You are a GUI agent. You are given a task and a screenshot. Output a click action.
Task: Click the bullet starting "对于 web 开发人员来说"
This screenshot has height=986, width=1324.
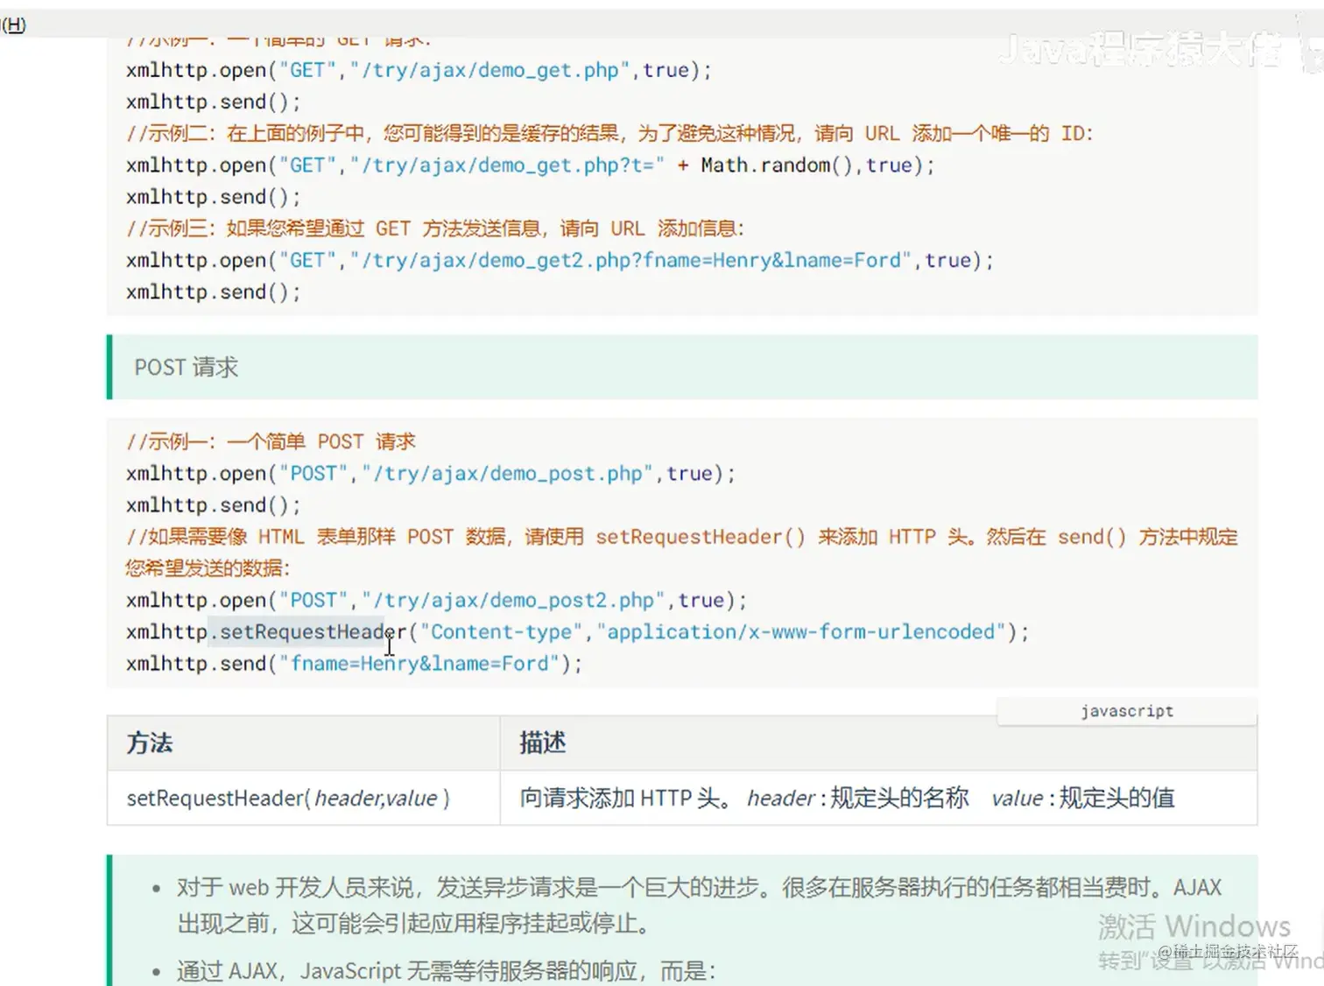click(x=699, y=905)
